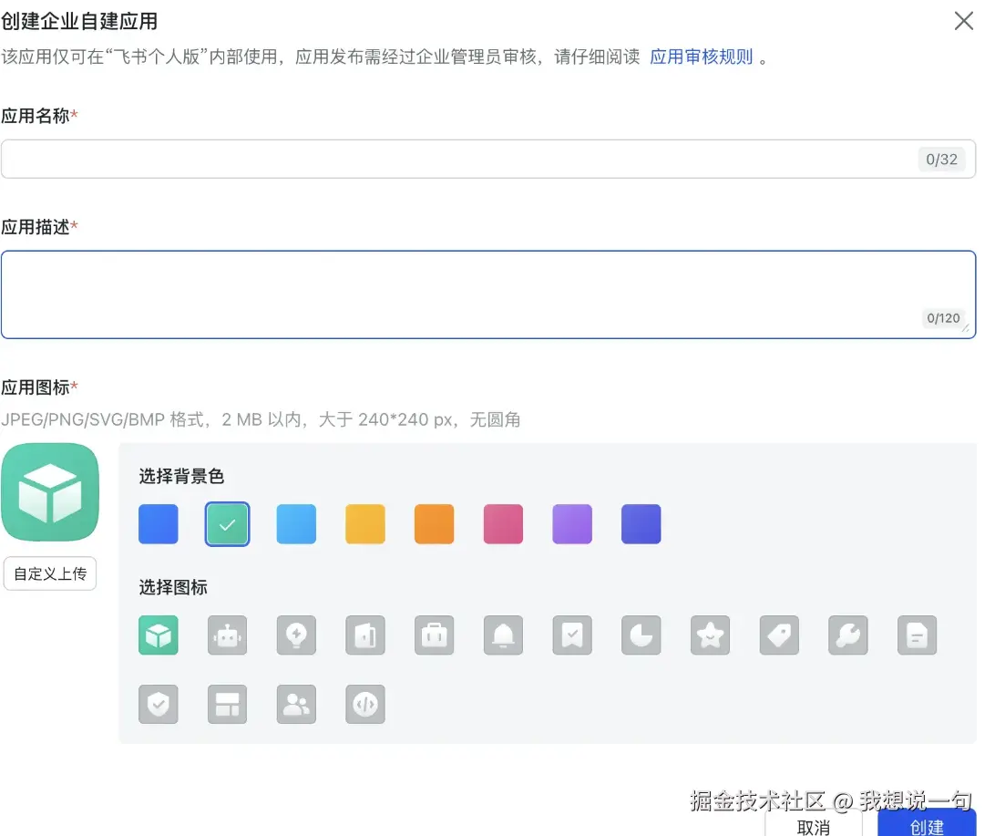Select the star badge icon
The image size is (995, 836).
710,635
